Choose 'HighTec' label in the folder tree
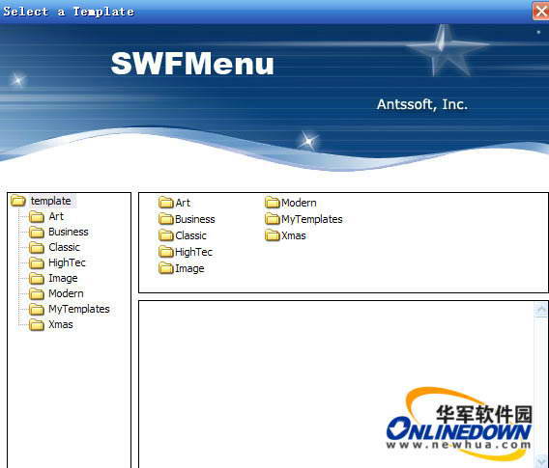This screenshot has width=549, height=468. (x=67, y=262)
